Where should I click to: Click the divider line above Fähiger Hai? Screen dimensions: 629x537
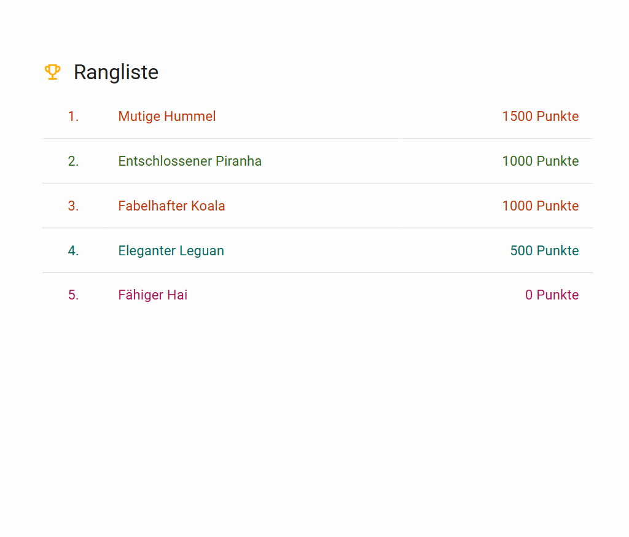317,272
